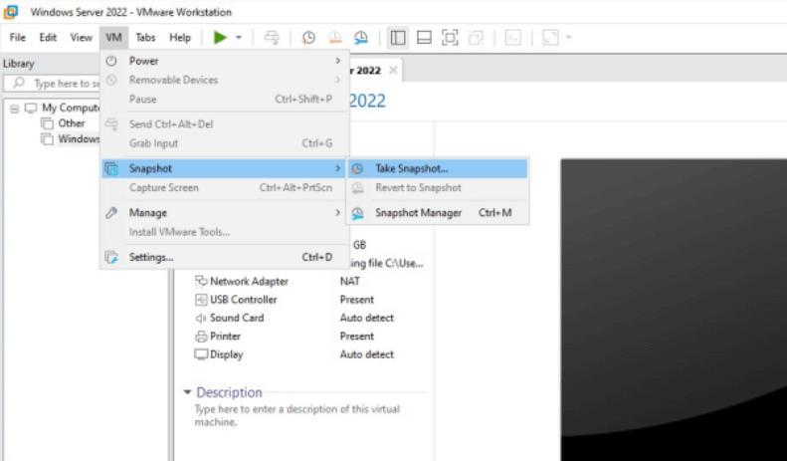Click the USB Controller device icon
Image resolution: width=787 pixels, height=461 pixels.
[201, 300]
